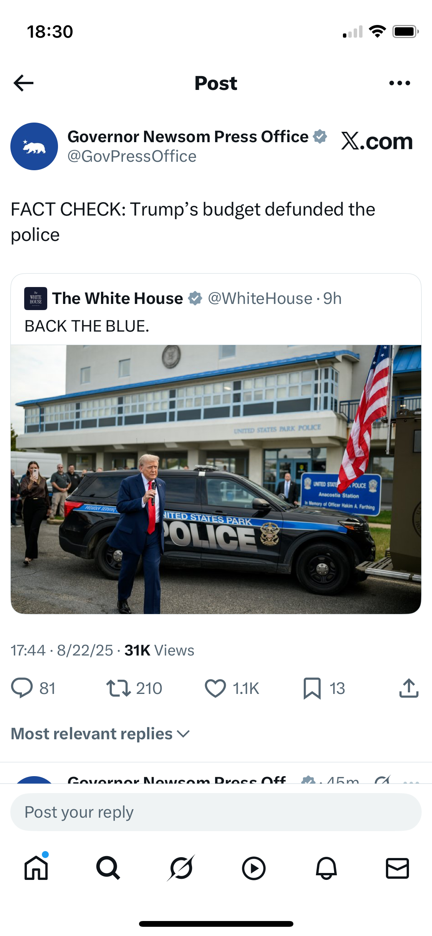Open Governor Newsom Press Office profile name
Screen dimensions: 432x936
(188, 137)
